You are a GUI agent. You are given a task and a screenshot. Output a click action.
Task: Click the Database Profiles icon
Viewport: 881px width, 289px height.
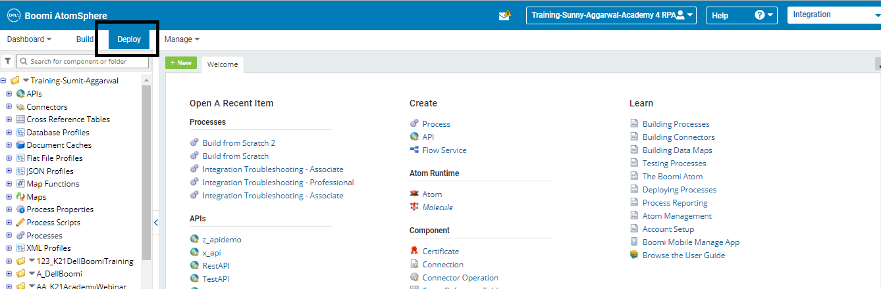point(20,133)
